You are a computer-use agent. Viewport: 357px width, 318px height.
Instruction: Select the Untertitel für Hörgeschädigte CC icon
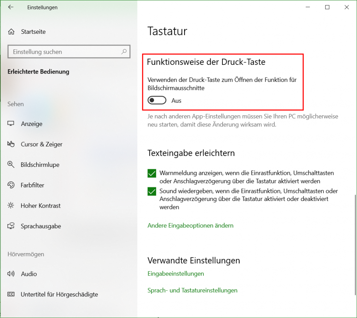click(12, 294)
